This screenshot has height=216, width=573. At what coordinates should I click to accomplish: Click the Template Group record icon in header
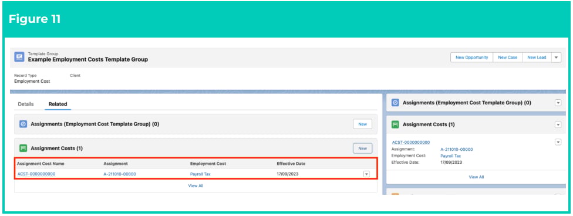pyautogui.click(x=19, y=57)
